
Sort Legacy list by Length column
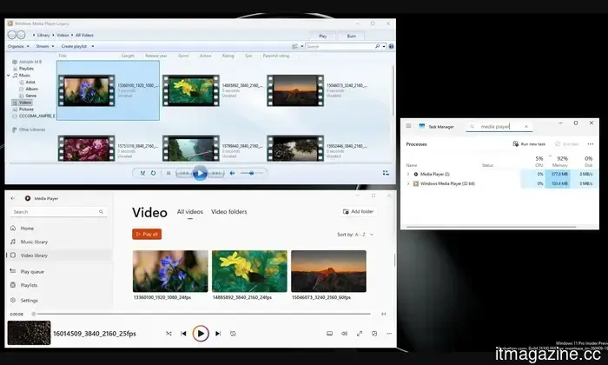[x=128, y=56]
